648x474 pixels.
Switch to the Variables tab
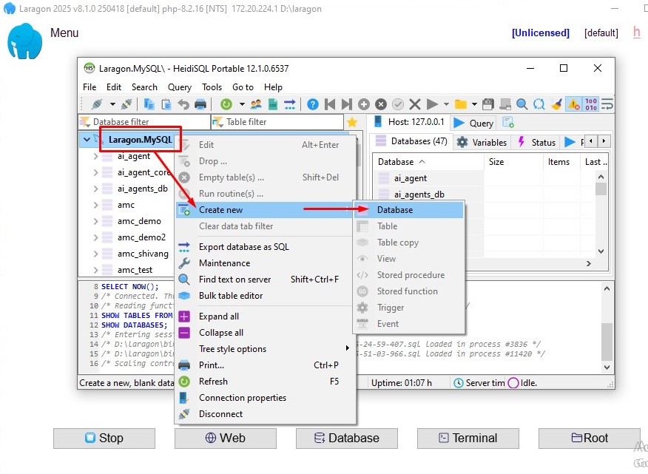(482, 142)
